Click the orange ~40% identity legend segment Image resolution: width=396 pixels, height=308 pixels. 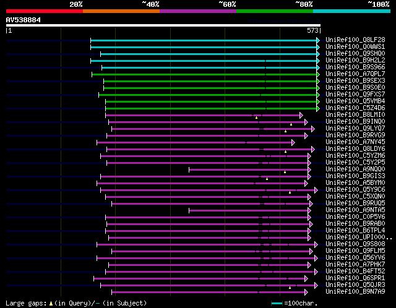tap(121, 11)
